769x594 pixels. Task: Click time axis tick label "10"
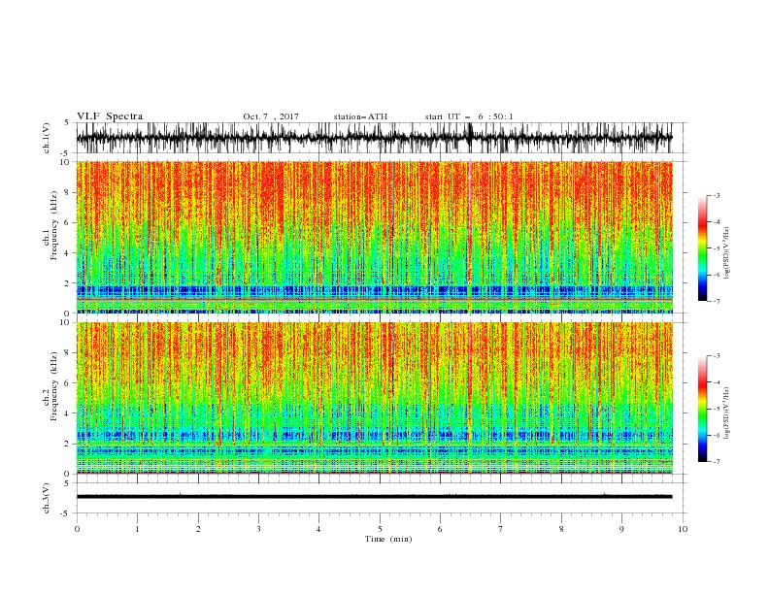tap(683, 529)
